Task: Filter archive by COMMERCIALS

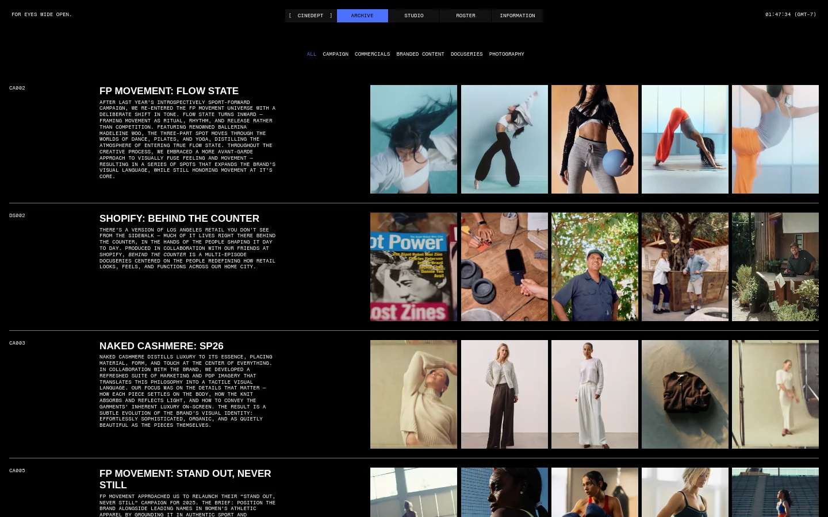Action: click(x=373, y=54)
